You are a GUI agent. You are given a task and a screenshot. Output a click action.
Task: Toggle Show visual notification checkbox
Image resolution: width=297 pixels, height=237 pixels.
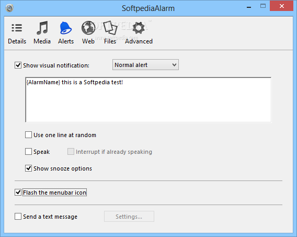(18, 65)
